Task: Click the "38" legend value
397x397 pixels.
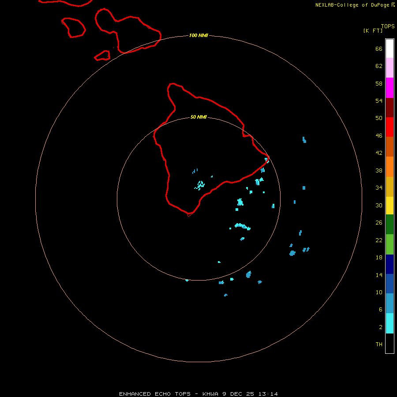Action: pyautogui.click(x=379, y=171)
